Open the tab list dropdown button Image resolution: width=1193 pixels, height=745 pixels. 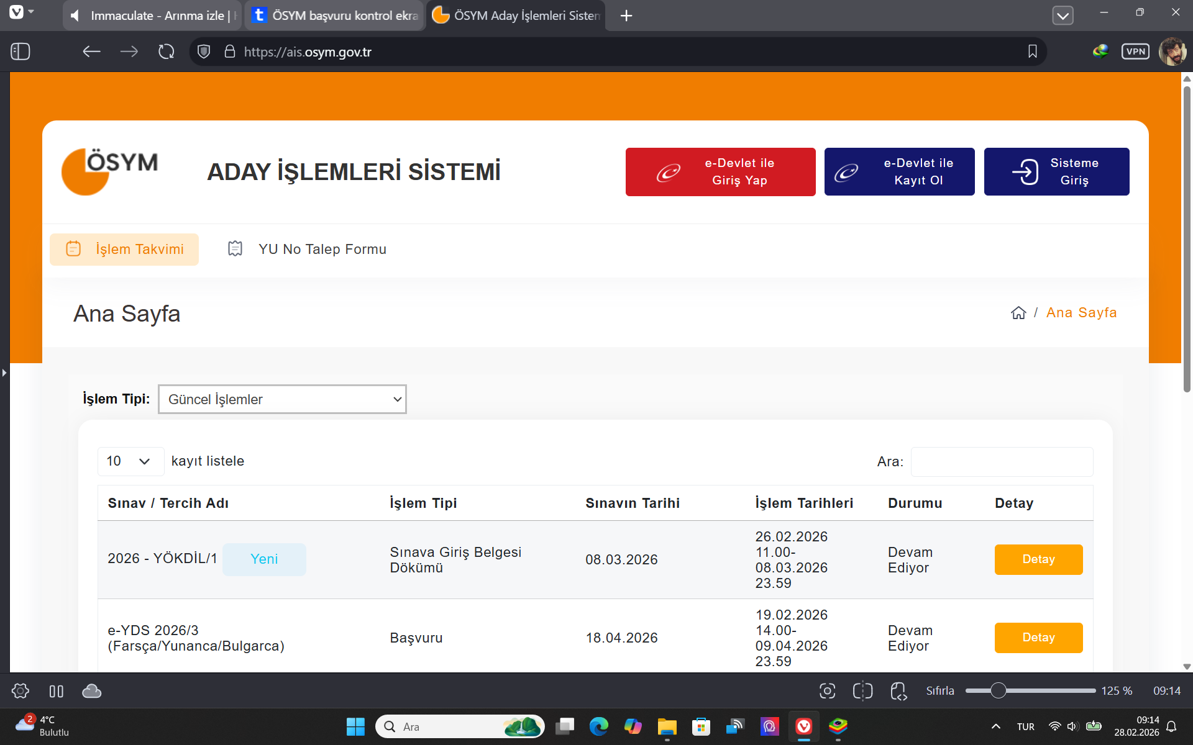pyautogui.click(x=1063, y=16)
